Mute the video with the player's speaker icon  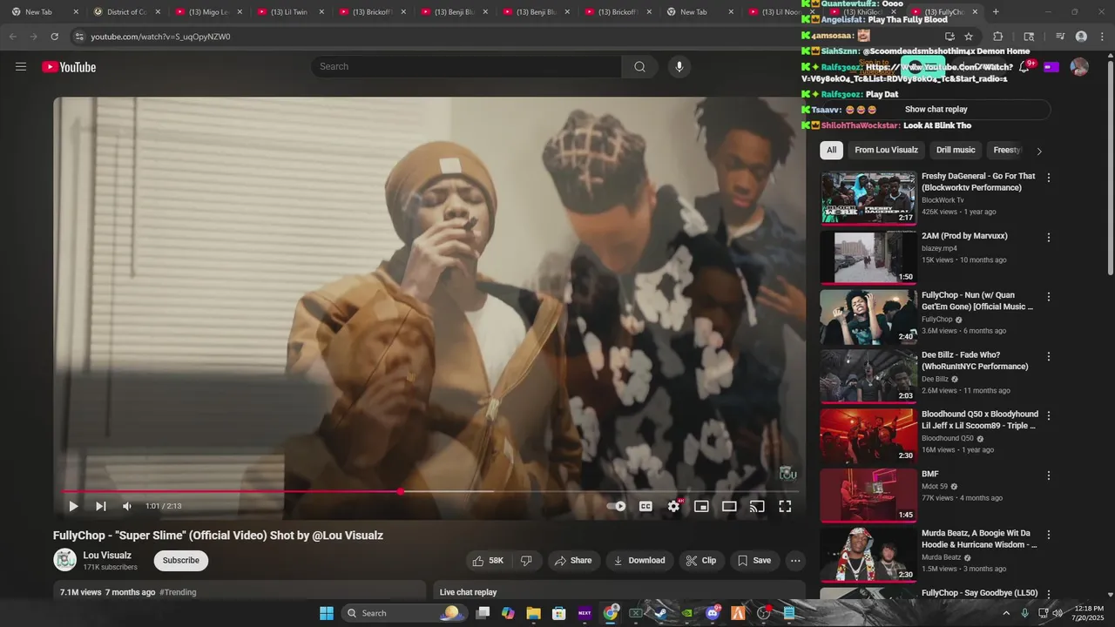(x=127, y=506)
